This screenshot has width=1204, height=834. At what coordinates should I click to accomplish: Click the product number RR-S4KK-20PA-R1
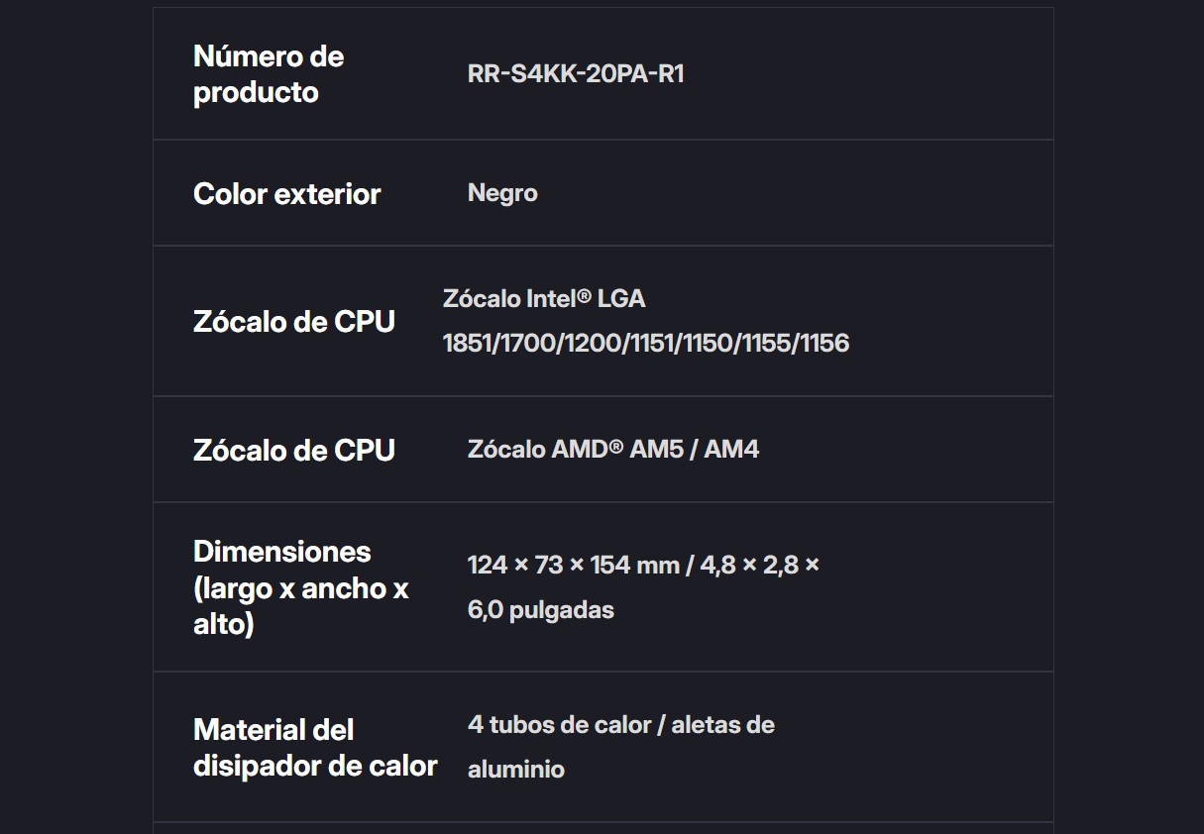[576, 74]
